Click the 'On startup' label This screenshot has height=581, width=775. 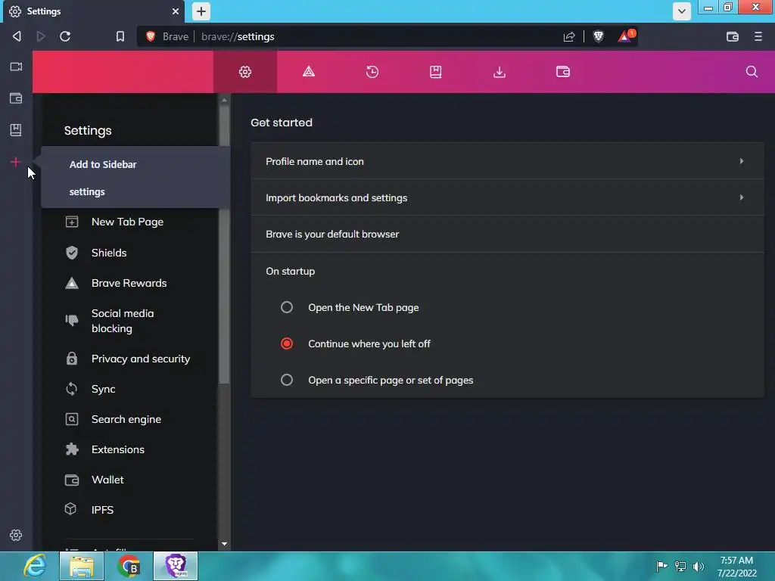tap(290, 272)
